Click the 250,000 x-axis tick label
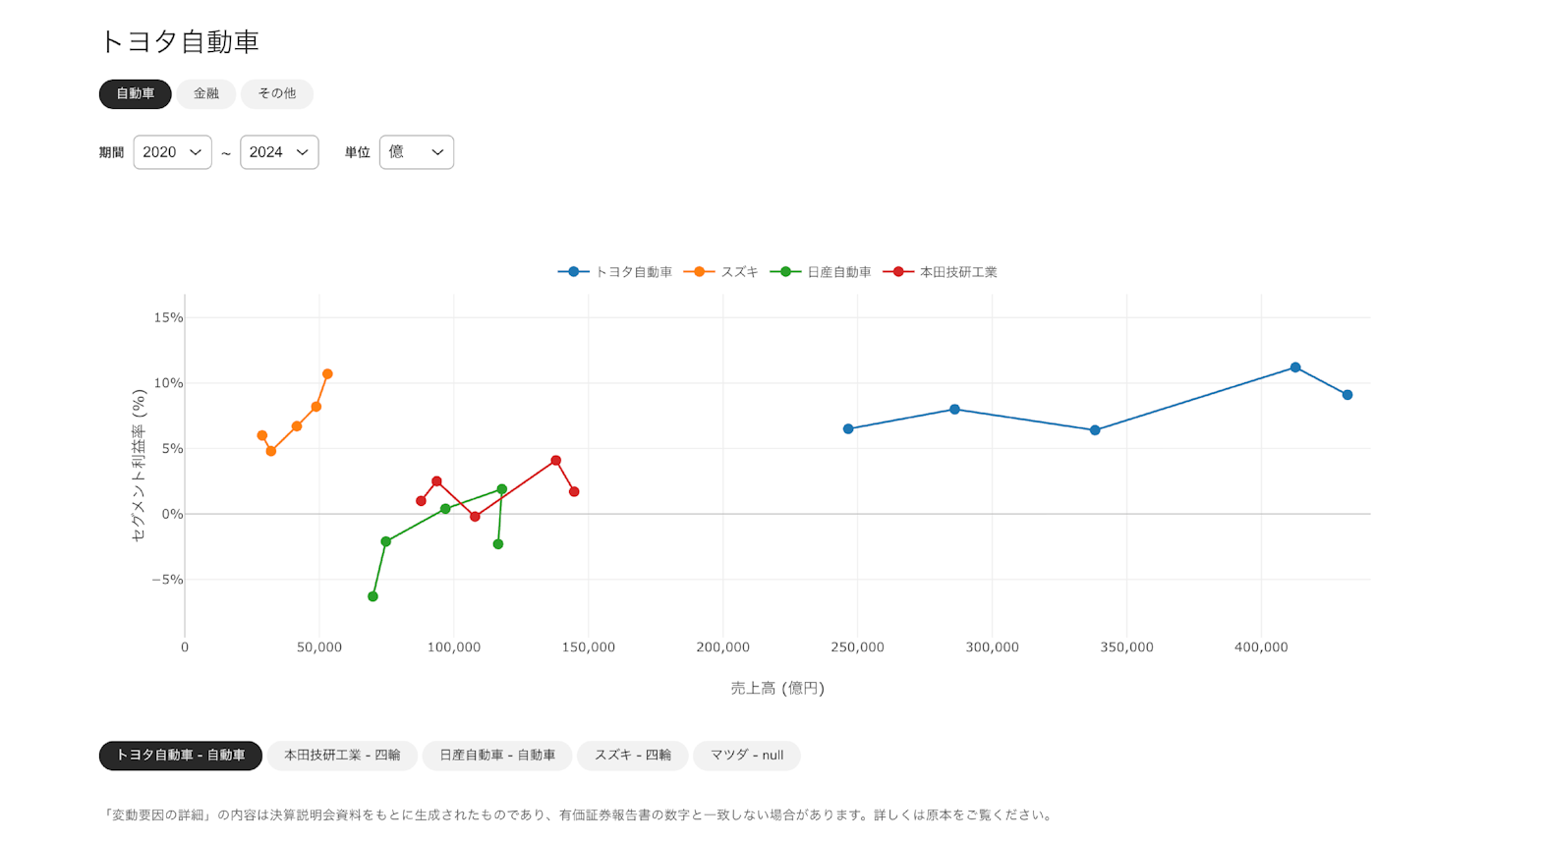Image resolution: width=1547 pixels, height=842 pixels. [x=858, y=647]
